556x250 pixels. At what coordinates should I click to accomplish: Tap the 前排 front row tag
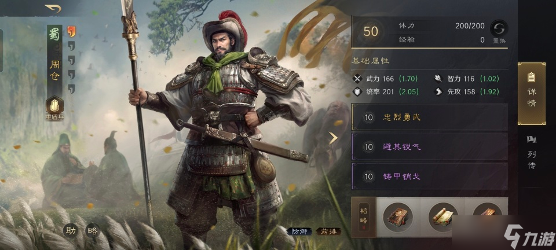coord(328,231)
